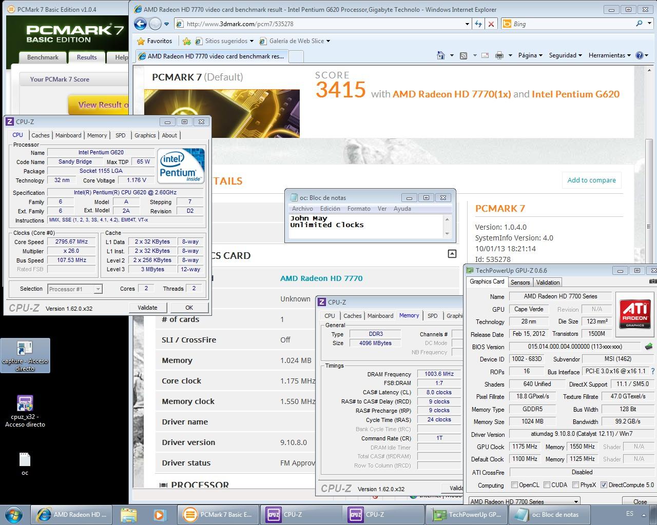The height and width of the screenshot is (525, 657).
Task: Click Intel Pentium G620 score link
Action: (x=575, y=94)
